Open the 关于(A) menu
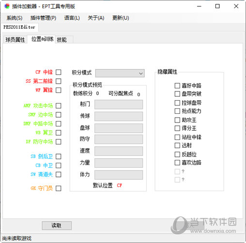This screenshot has height=243, width=246. click(x=96, y=18)
